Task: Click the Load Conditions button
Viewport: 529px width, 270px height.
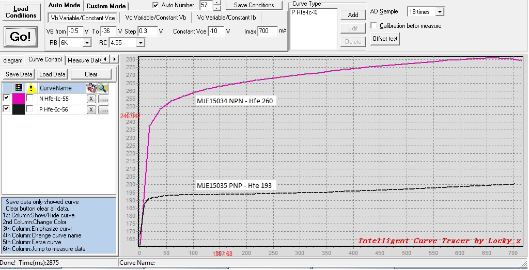Action: [x=21, y=12]
